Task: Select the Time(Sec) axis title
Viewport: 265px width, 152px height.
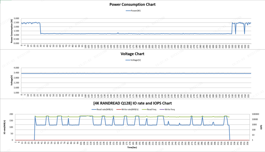Action: coord(132,147)
